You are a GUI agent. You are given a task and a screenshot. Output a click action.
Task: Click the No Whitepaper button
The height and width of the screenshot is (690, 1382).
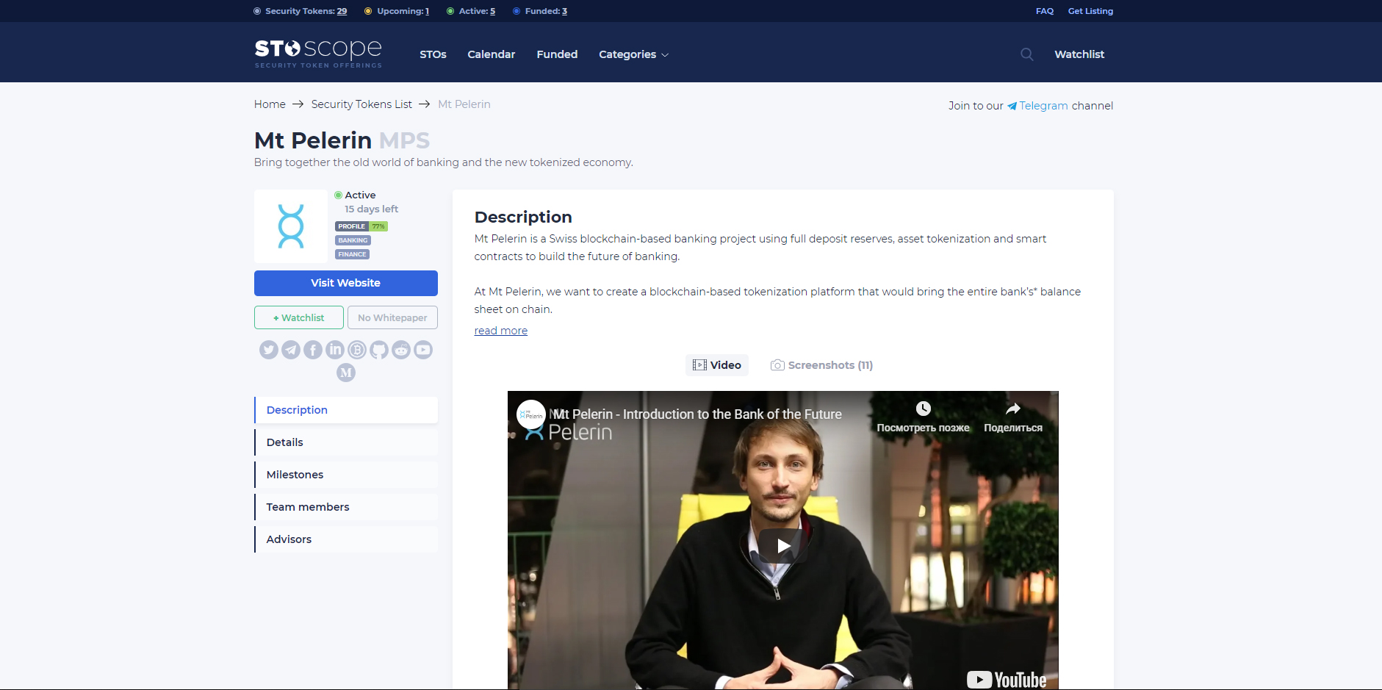(392, 317)
